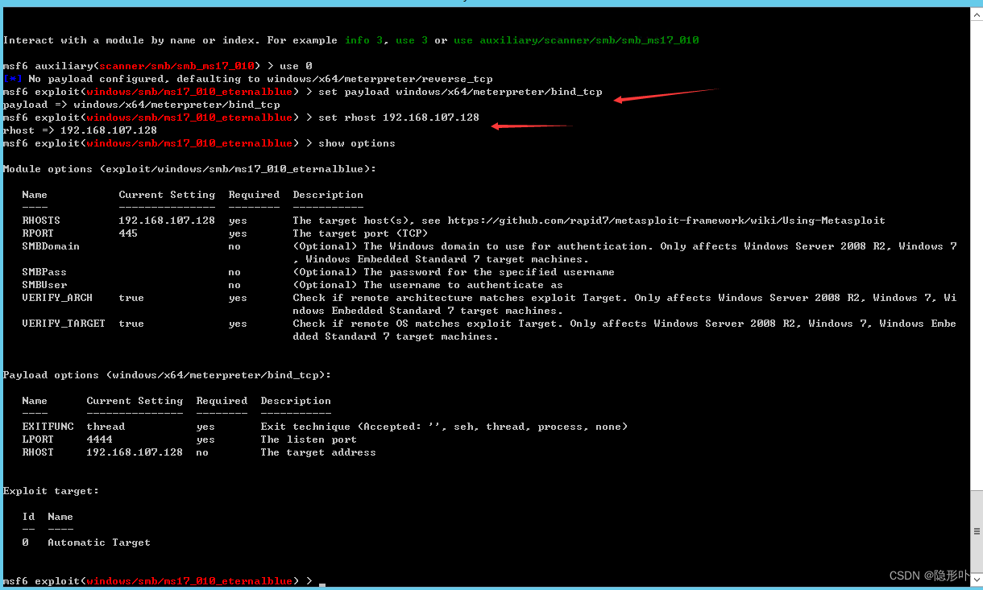Click the 'use 0' command text
983x590 pixels.
[296, 66]
